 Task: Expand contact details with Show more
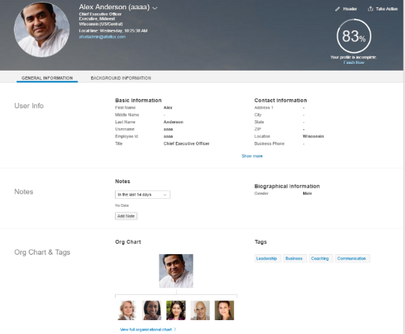point(252,156)
